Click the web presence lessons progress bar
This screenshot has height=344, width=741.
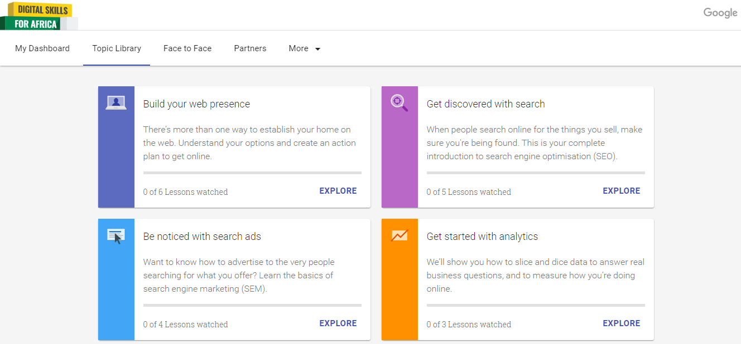[252, 173]
